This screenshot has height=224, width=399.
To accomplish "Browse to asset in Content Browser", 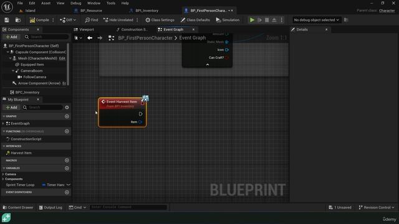I will 18,20.
